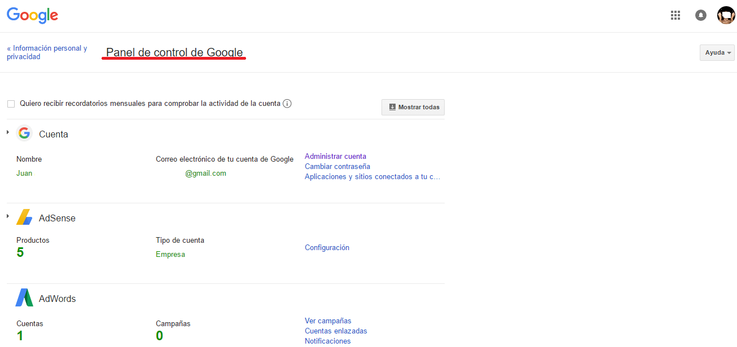Screen dimensions: 737x347
Task: Click the Campañas count 0
Action: [x=160, y=336]
